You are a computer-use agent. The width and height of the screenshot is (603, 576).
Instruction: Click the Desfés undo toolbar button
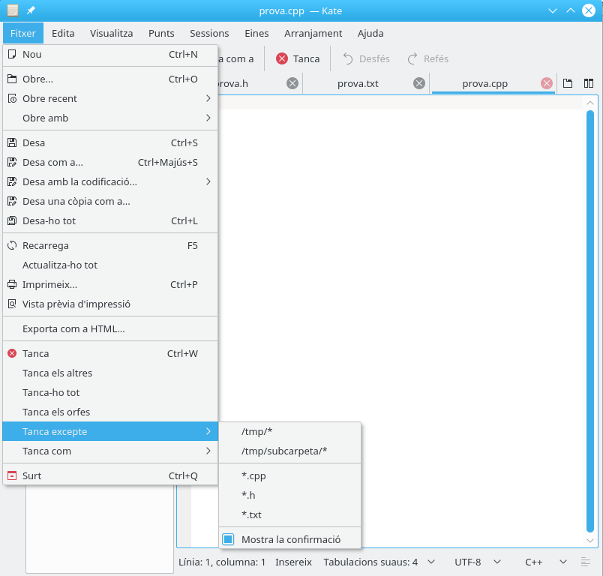click(x=367, y=58)
